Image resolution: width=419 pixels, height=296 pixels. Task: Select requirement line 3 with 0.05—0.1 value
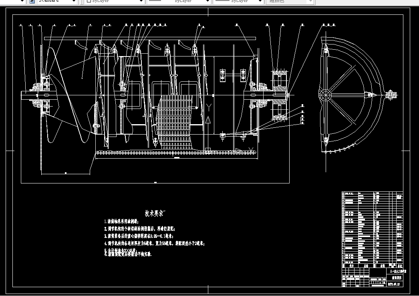click(139, 236)
